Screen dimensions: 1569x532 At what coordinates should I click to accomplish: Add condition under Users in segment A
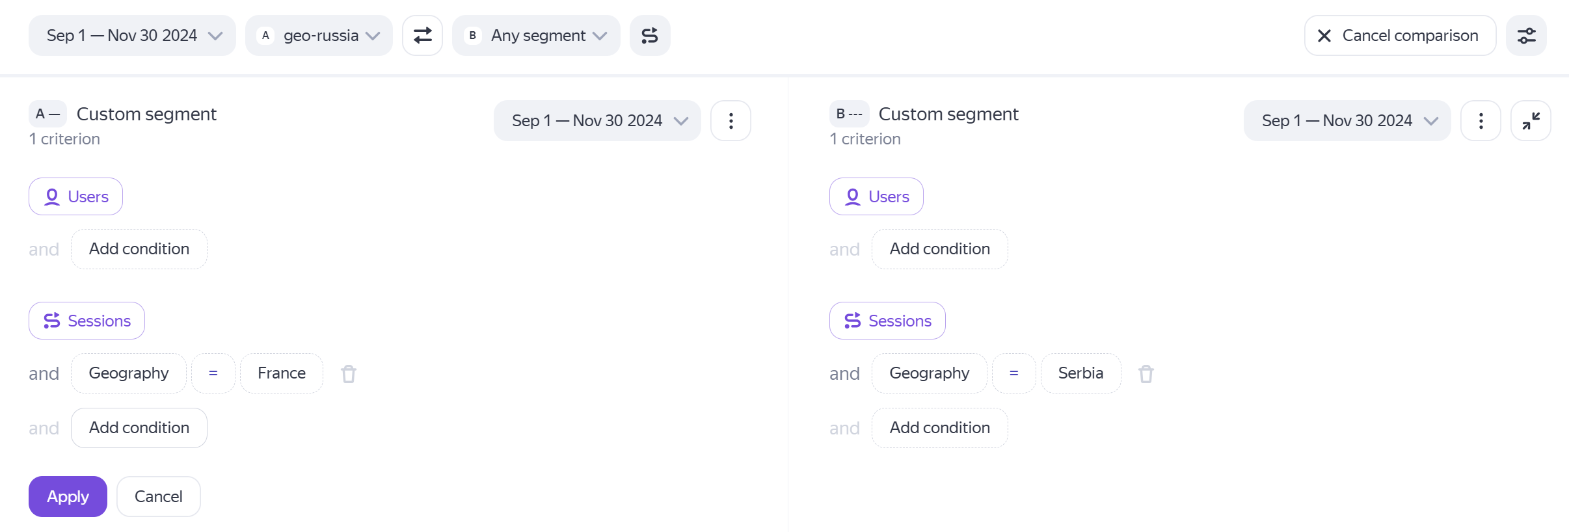click(x=139, y=249)
